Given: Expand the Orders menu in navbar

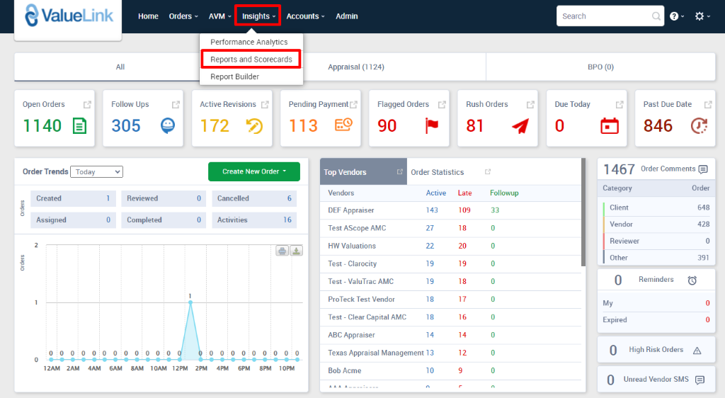Looking at the screenshot, I should [183, 16].
